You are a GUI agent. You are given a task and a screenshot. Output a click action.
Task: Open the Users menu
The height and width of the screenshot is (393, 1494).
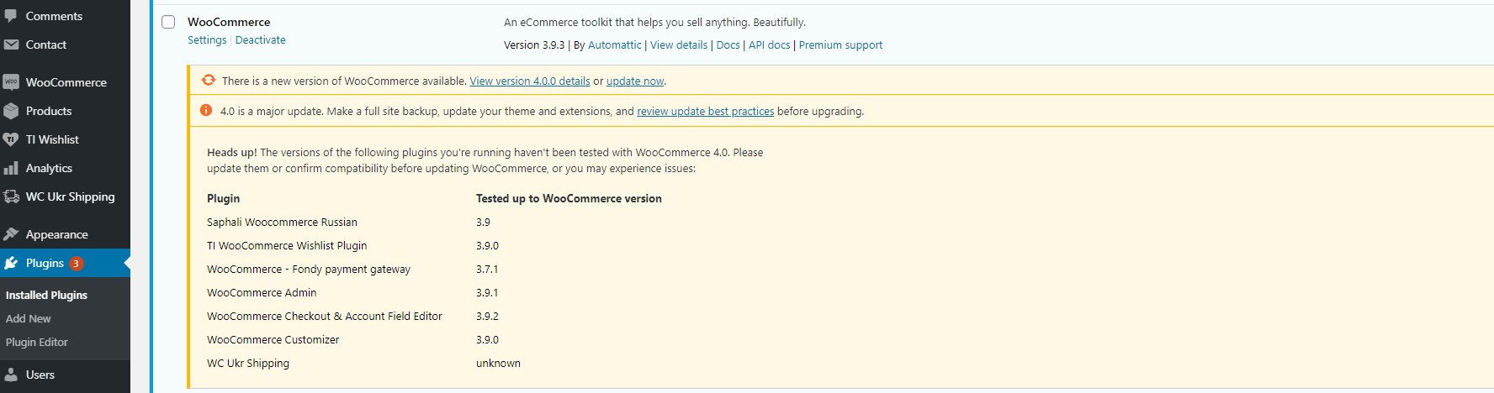pos(40,375)
